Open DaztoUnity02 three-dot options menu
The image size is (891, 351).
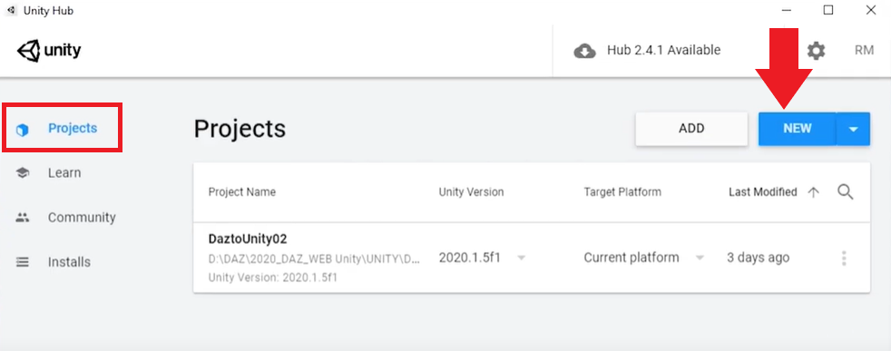tap(844, 258)
